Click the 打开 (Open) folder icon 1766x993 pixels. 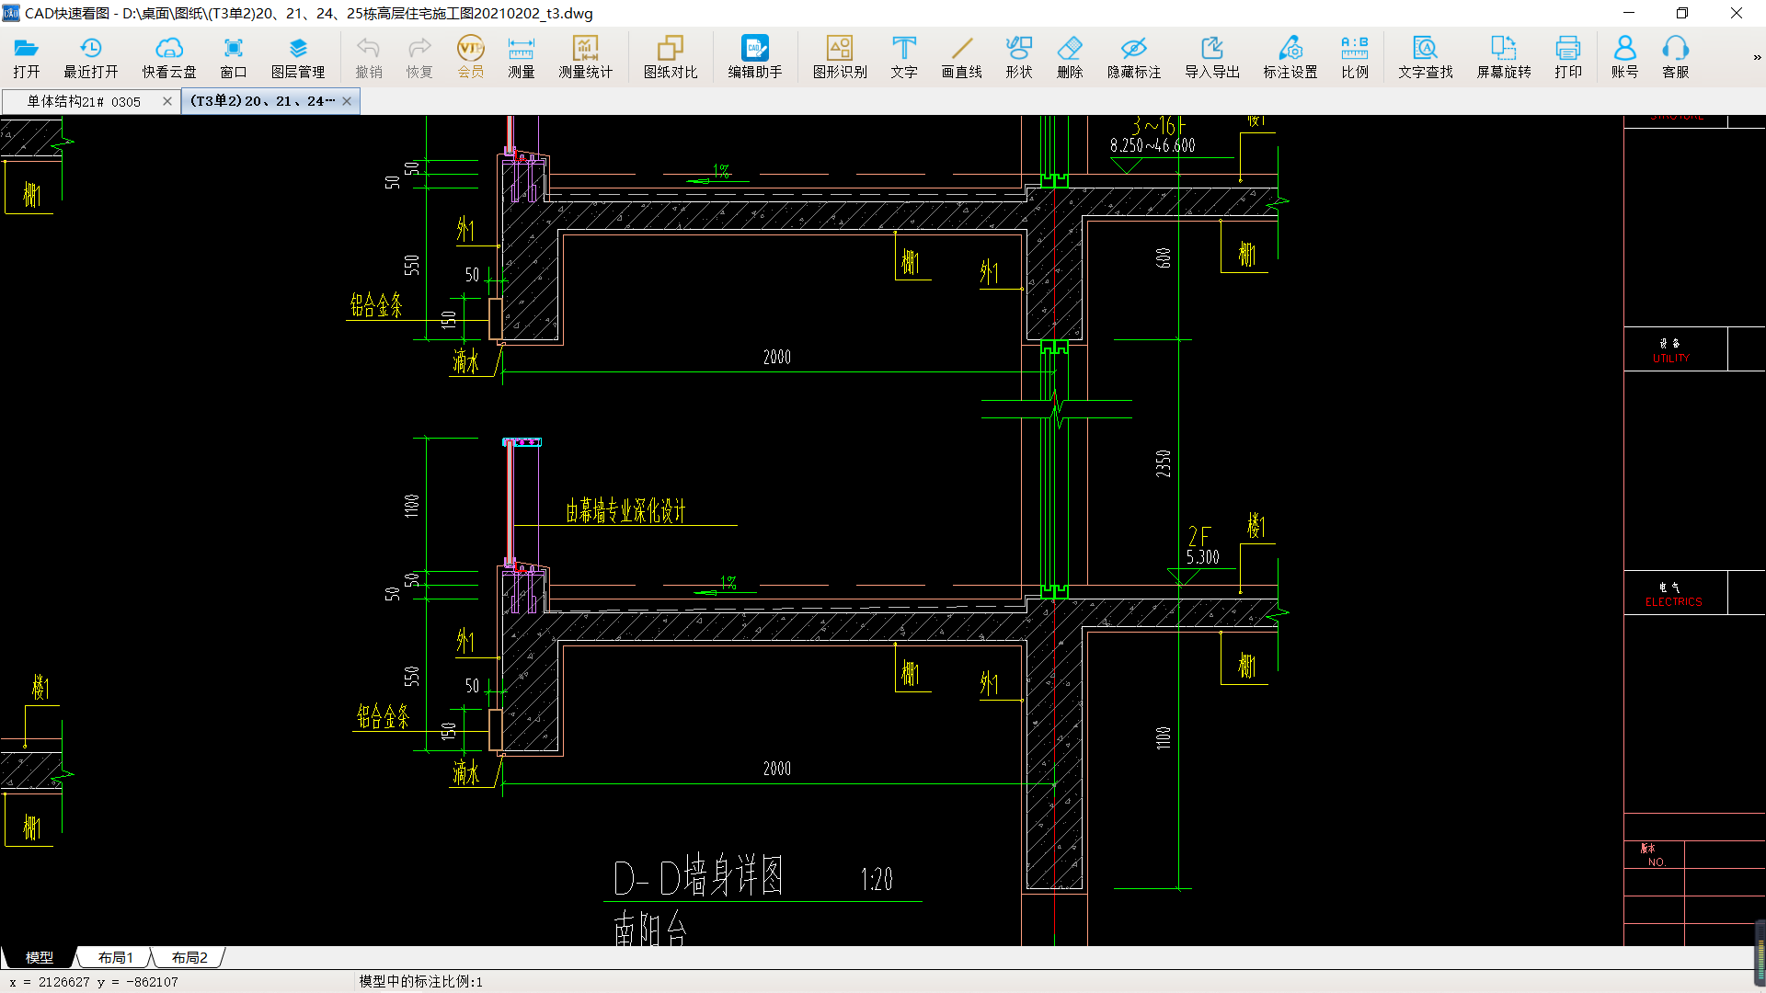(x=27, y=57)
